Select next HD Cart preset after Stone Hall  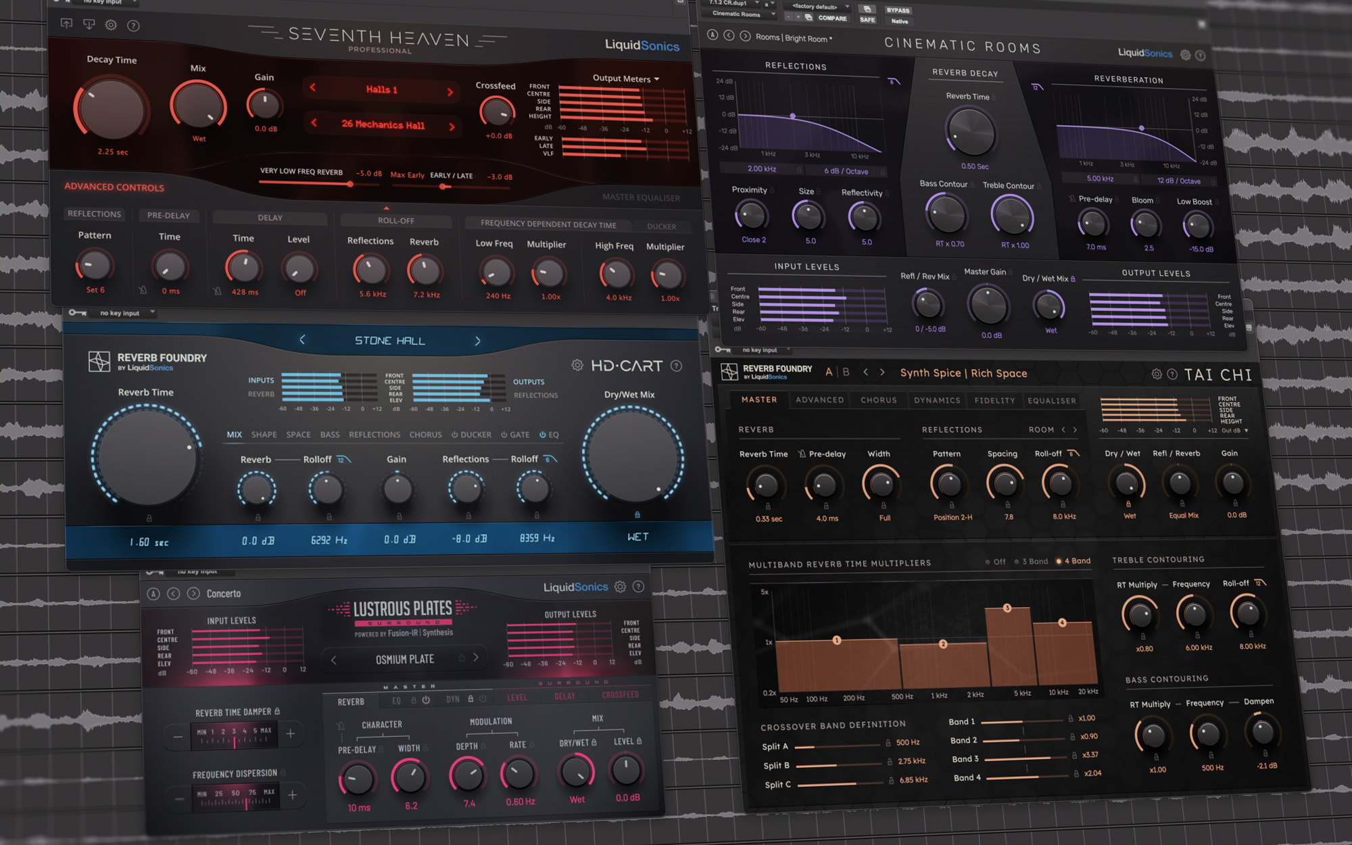[x=478, y=341]
